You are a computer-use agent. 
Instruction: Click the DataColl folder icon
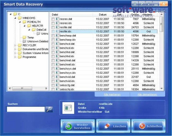click(34, 30)
